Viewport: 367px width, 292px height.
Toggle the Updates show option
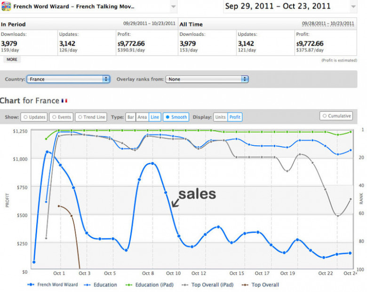click(x=34, y=117)
